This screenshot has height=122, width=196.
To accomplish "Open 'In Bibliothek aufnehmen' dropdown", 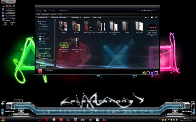I will tap(59, 17).
